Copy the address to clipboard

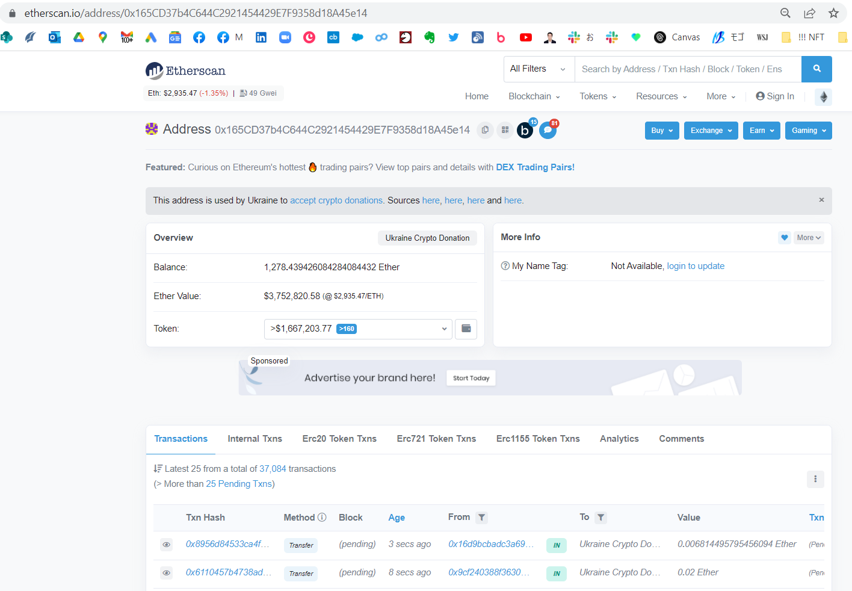[485, 130]
